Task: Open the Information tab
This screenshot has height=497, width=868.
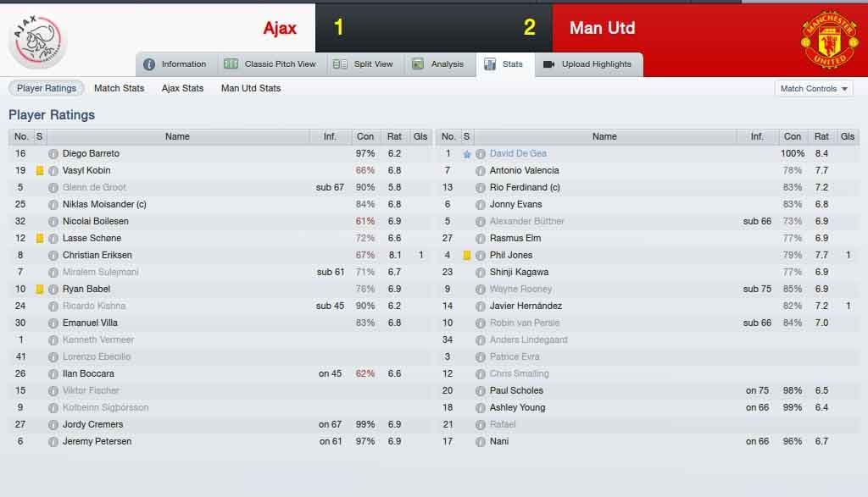Action: 175,64
